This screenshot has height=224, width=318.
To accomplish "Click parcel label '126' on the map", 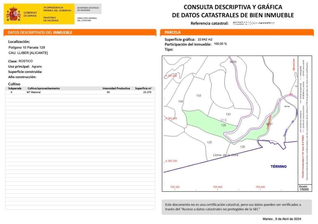I will click(242, 147).
